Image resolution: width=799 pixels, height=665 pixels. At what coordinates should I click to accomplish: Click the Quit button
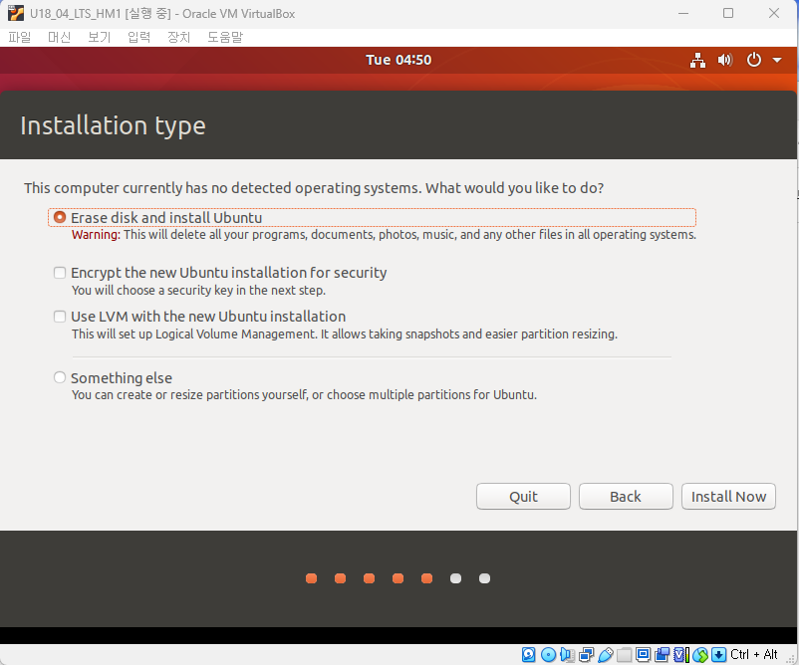523,497
